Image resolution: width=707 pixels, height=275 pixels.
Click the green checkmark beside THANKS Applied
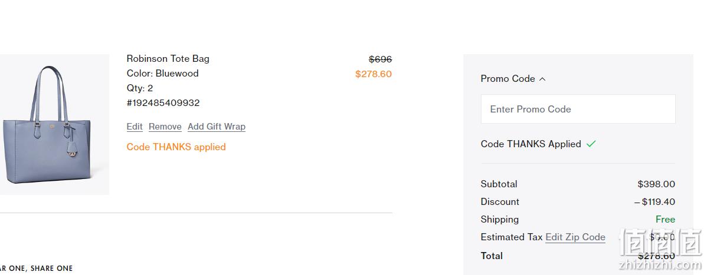(591, 144)
